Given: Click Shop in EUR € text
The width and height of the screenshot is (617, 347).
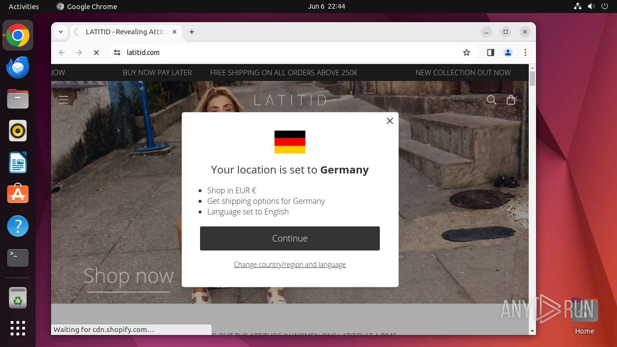Looking at the screenshot, I should point(232,190).
